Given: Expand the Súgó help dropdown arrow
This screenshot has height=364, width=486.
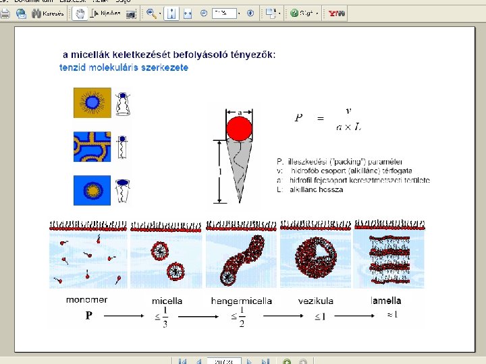Looking at the screenshot, I should click(317, 13).
